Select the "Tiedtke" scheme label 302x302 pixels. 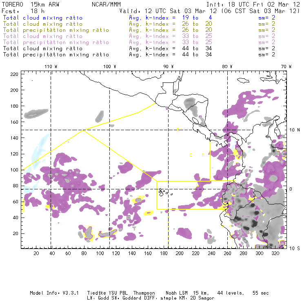97,293
